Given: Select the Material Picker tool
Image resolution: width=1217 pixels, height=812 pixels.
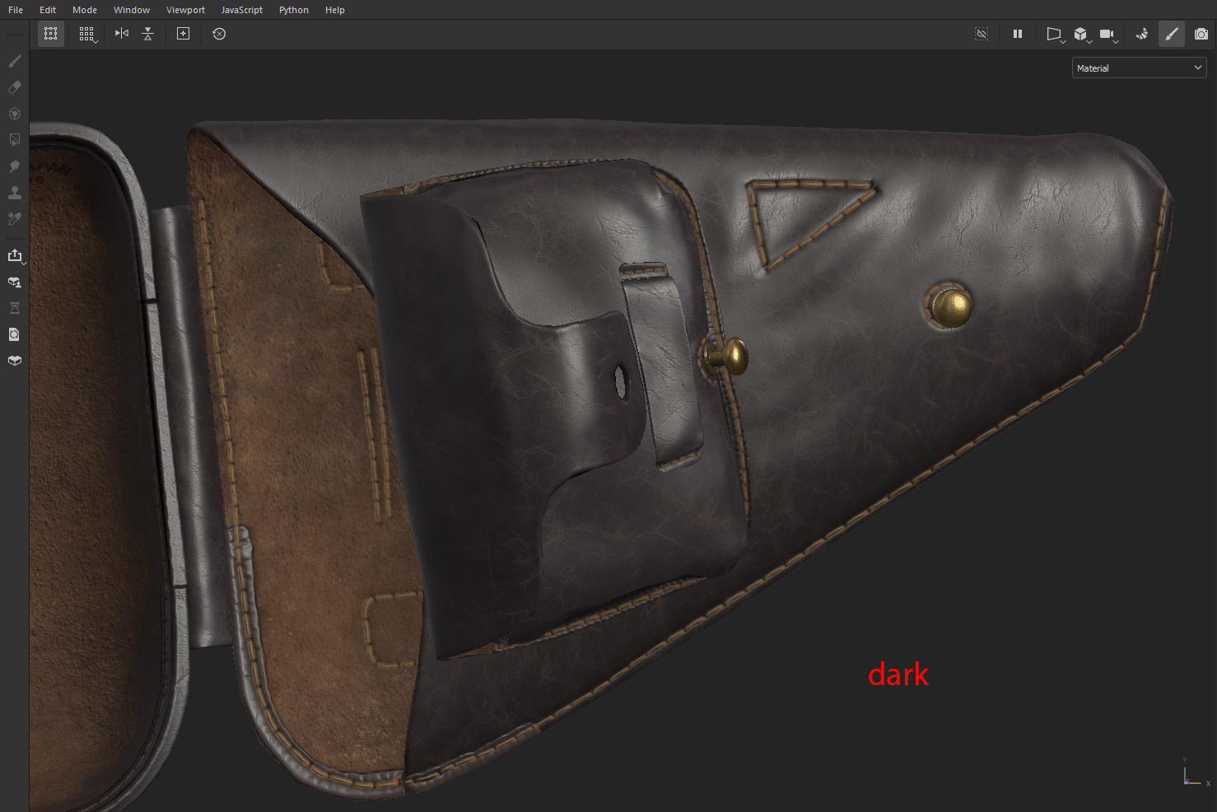Looking at the screenshot, I should [x=14, y=219].
